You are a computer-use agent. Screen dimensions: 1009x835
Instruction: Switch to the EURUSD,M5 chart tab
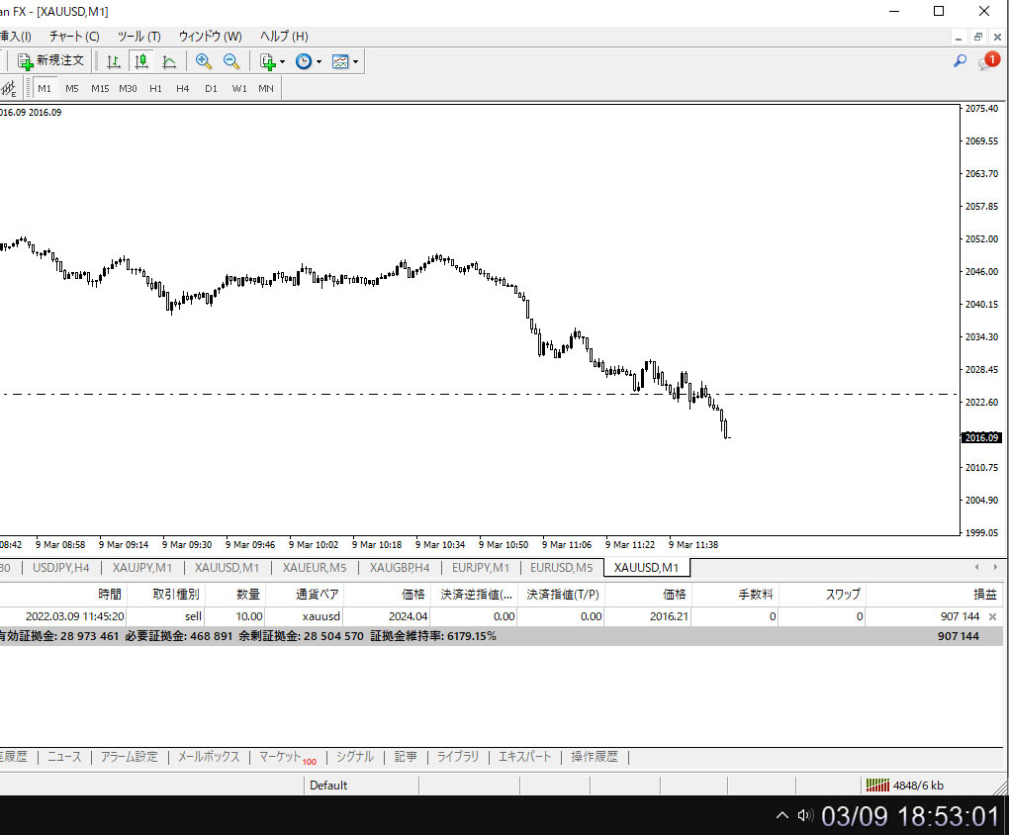pos(561,568)
